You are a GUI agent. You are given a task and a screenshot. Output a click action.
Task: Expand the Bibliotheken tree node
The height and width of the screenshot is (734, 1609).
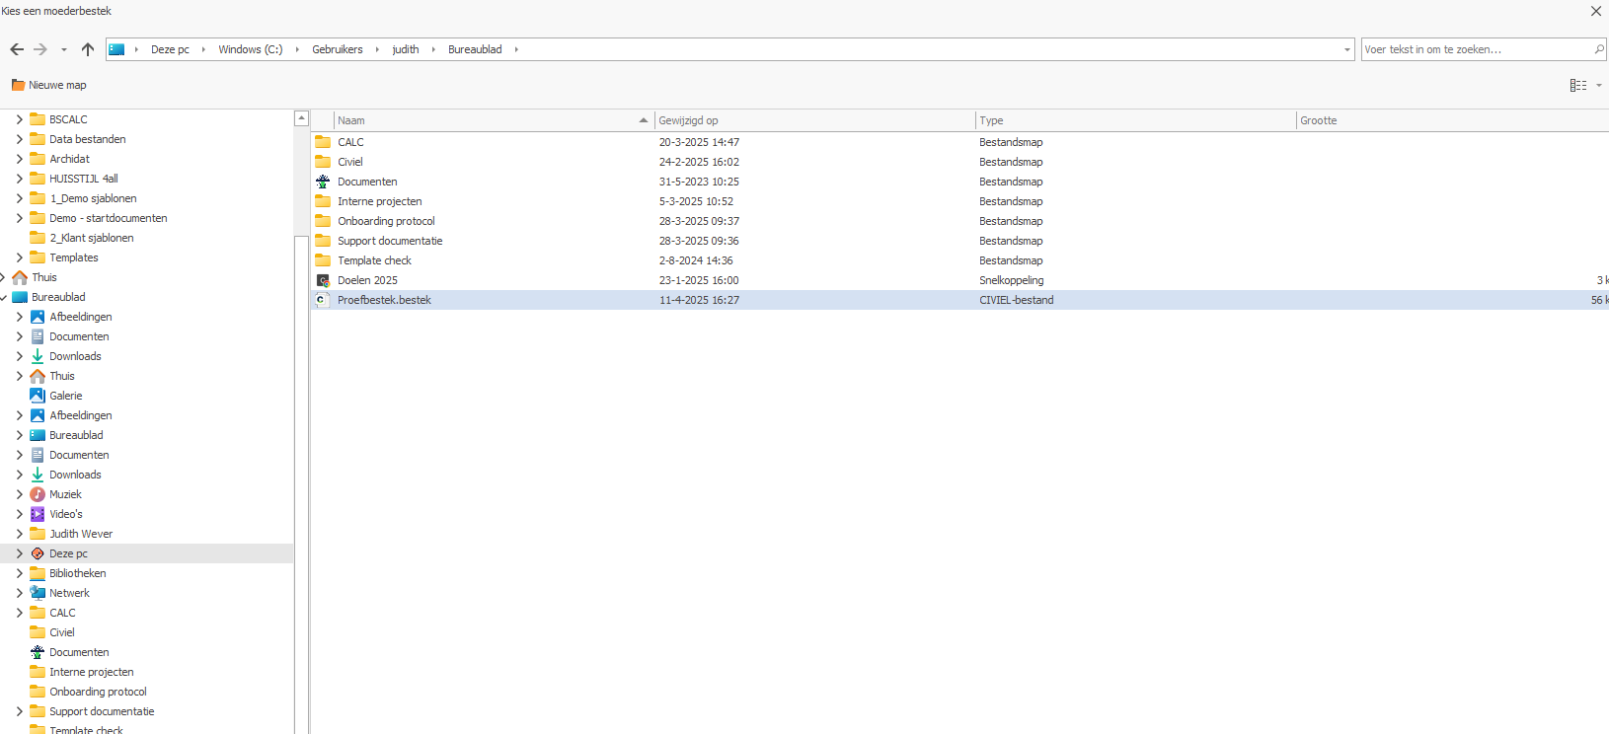tap(19, 573)
